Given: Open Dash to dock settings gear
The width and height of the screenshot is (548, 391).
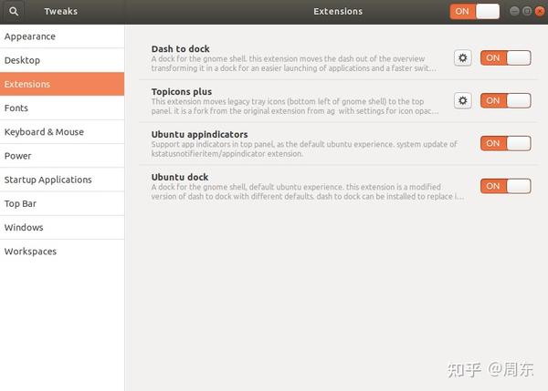Looking at the screenshot, I should pos(463,57).
